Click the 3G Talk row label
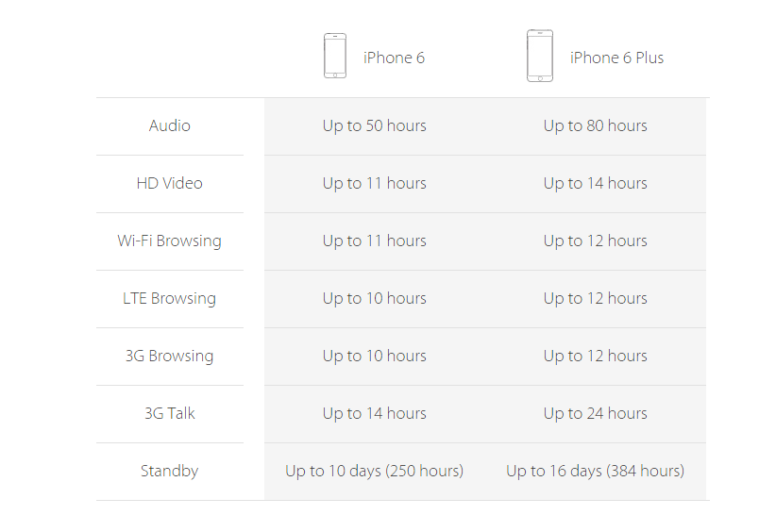 [x=170, y=413]
